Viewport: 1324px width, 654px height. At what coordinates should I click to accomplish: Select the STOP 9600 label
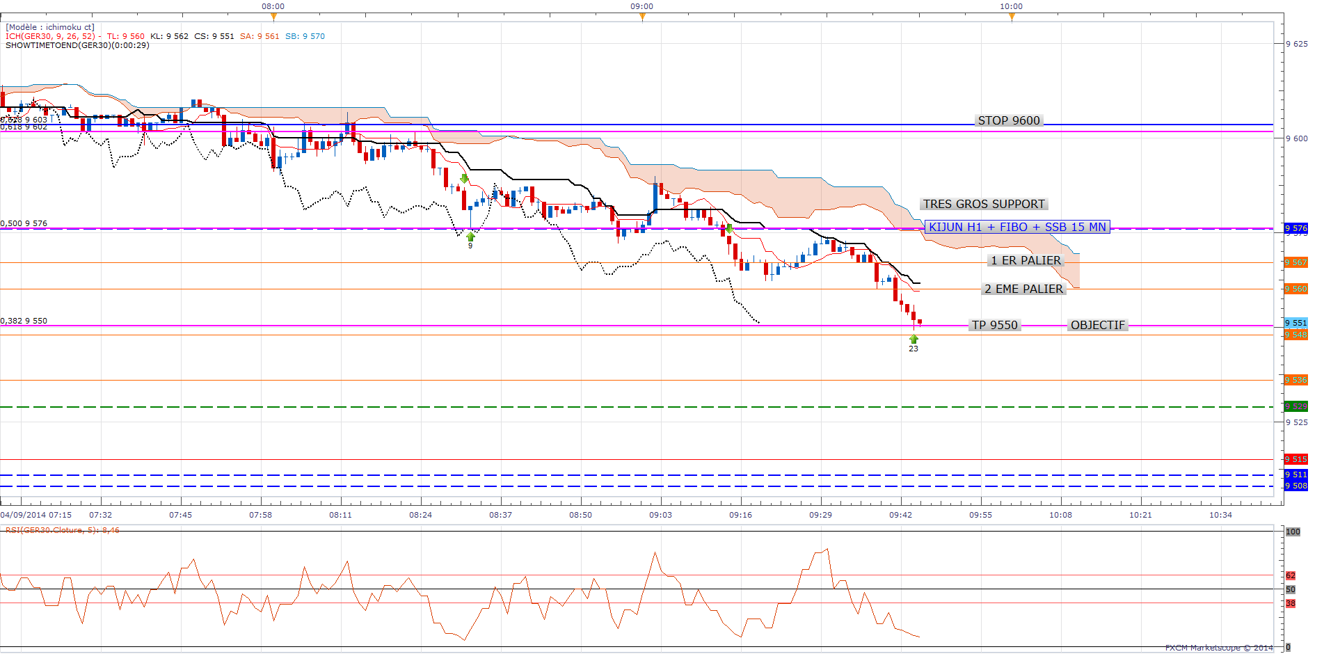[1009, 120]
